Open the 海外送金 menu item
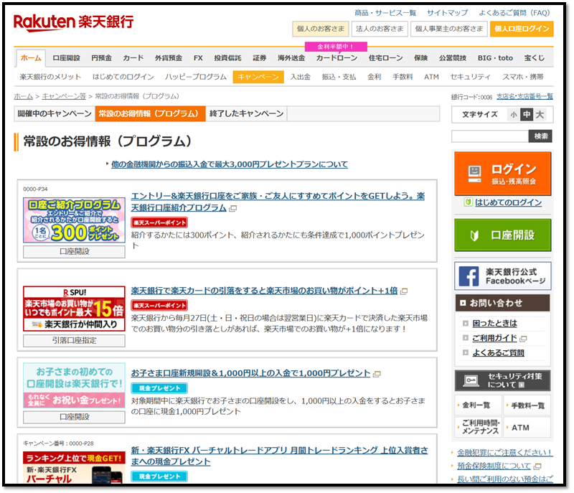574x493 pixels. [x=291, y=58]
